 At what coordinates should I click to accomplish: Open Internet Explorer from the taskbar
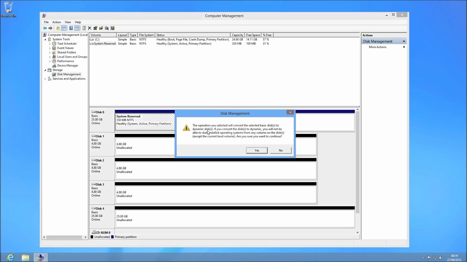[x=10, y=258]
